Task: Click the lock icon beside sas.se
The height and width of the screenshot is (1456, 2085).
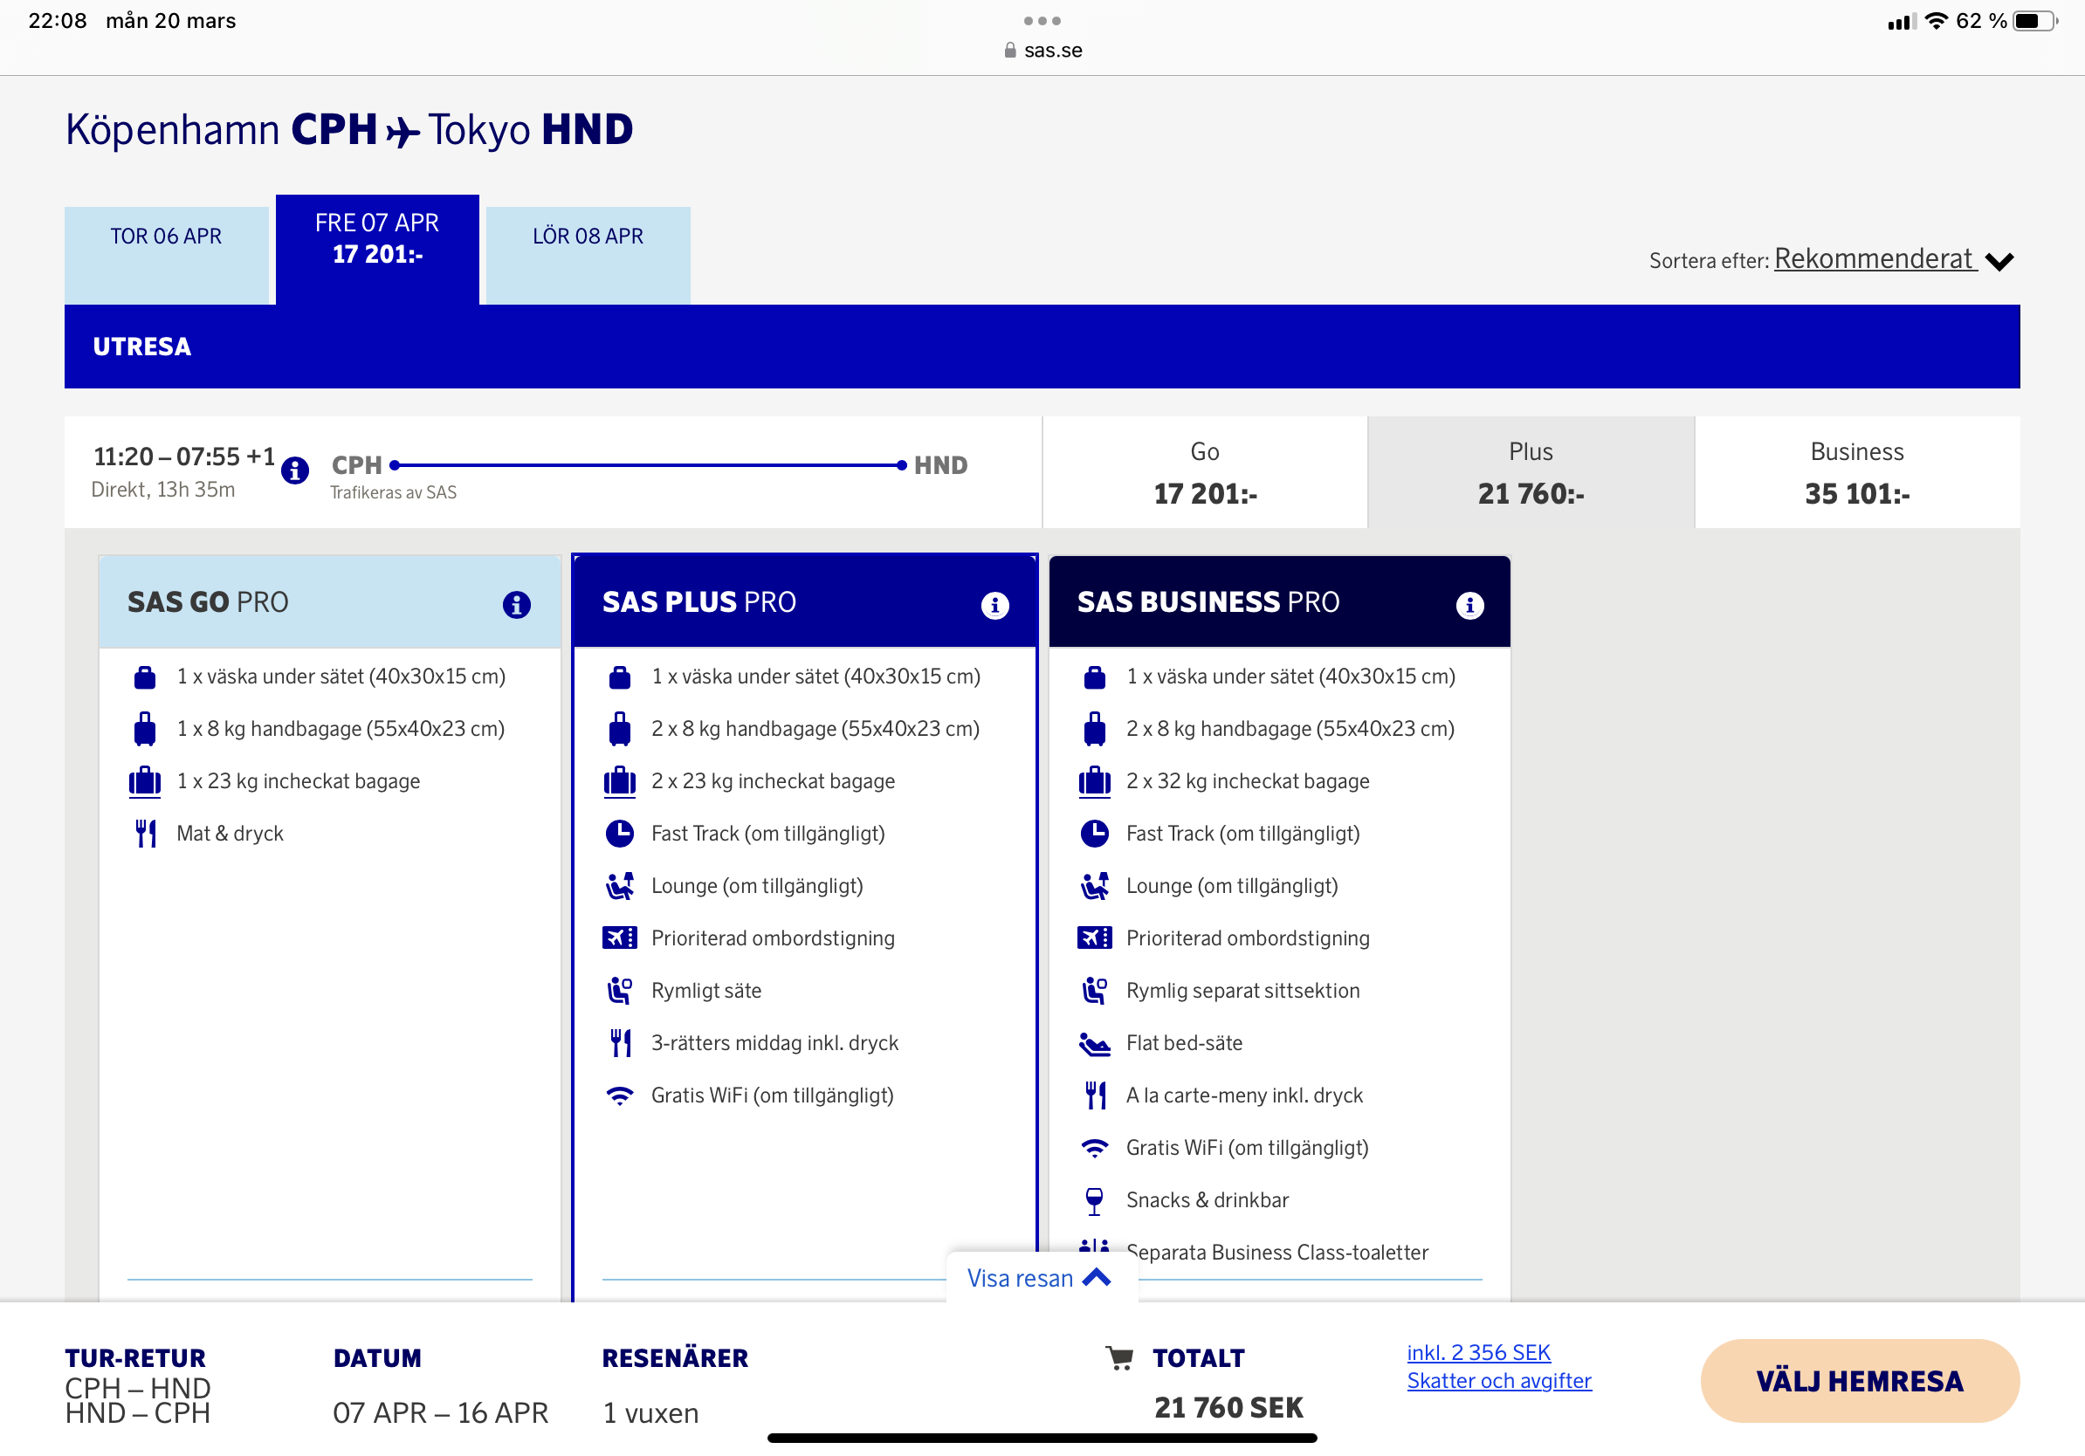Action: [x=1010, y=50]
